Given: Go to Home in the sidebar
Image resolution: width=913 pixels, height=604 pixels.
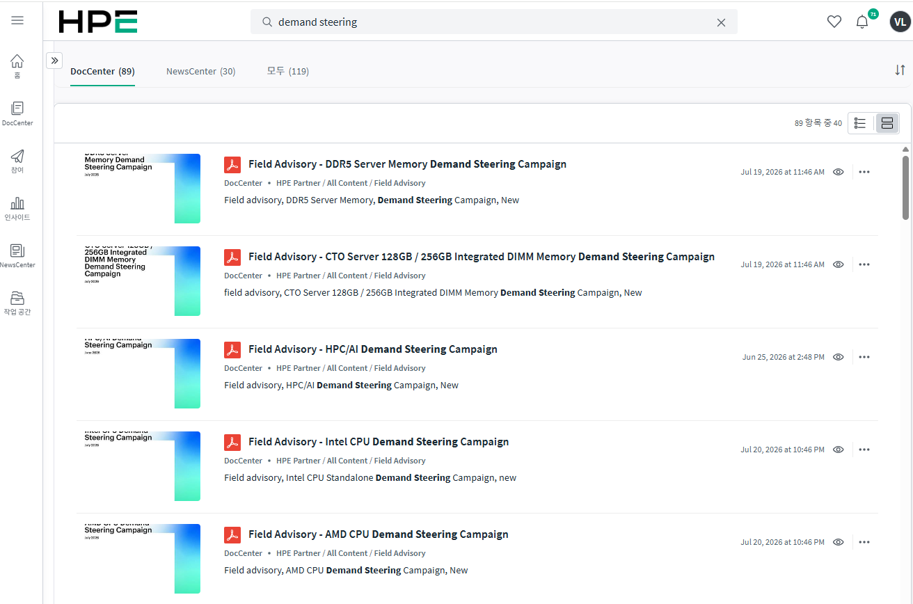Looking at the screenshot, I should (x=17, y=66).
